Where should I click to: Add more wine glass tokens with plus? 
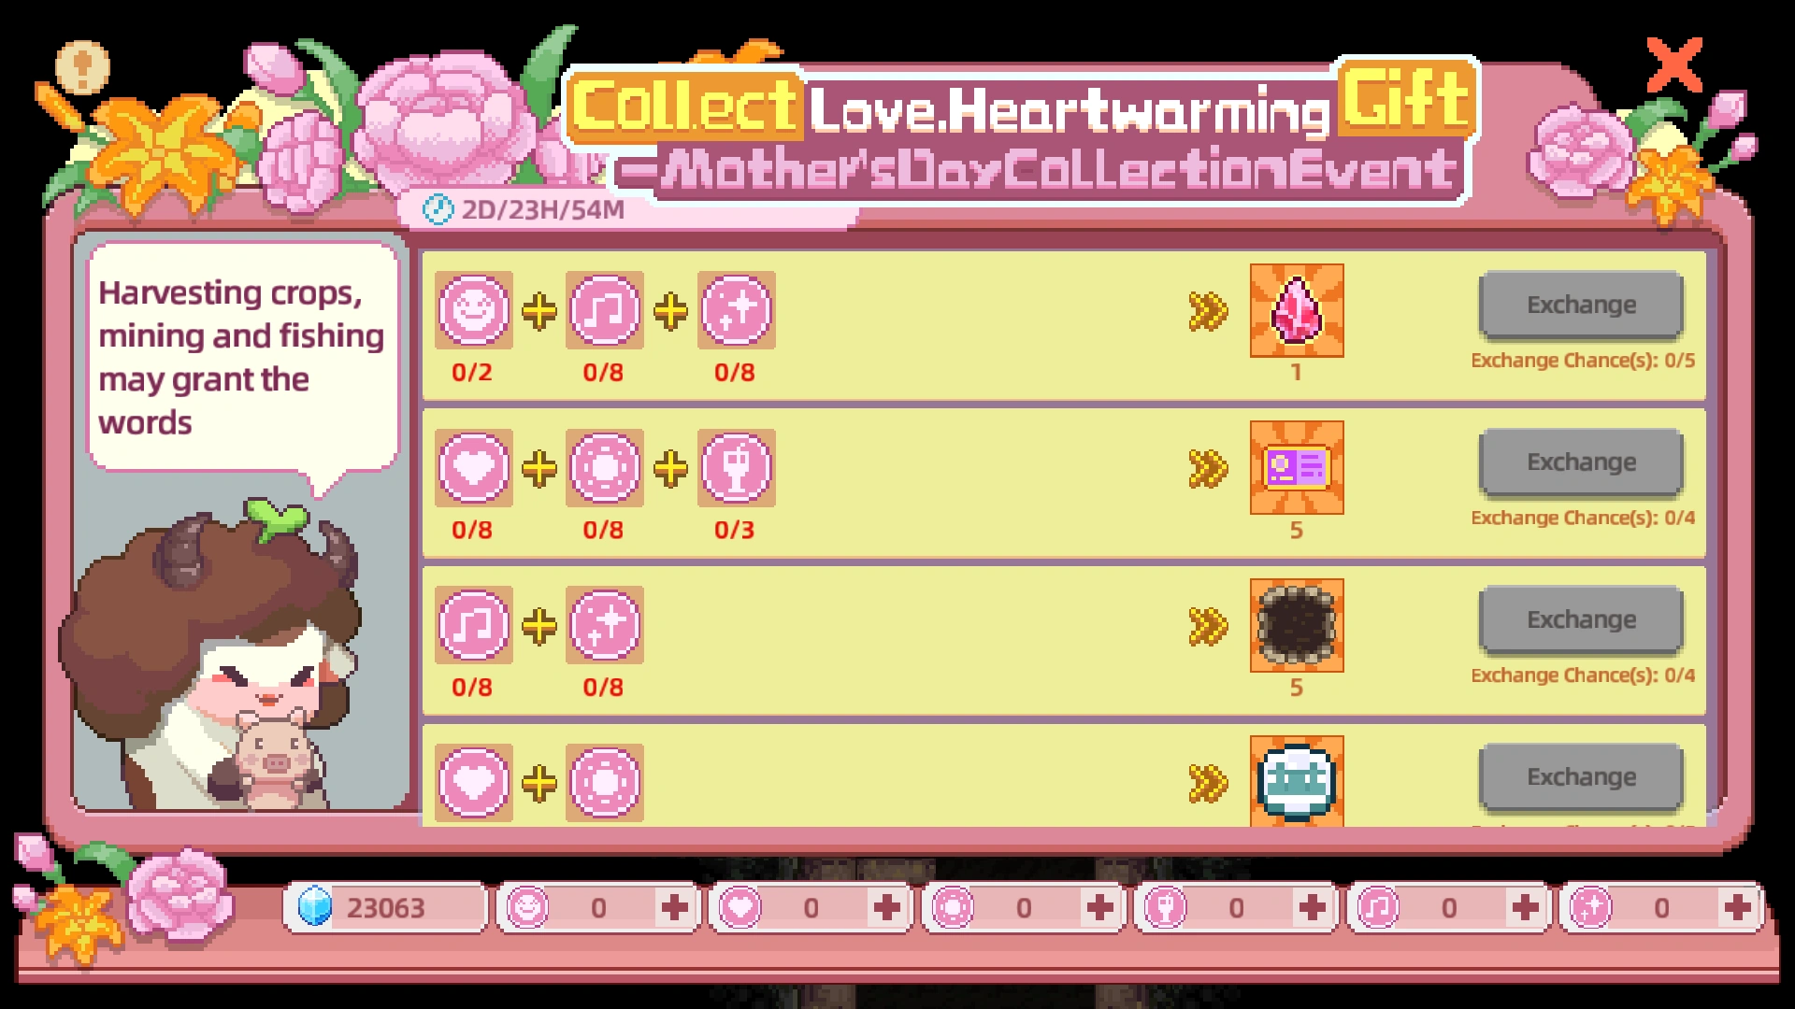pyautogui.click(x=1312, y=907)
